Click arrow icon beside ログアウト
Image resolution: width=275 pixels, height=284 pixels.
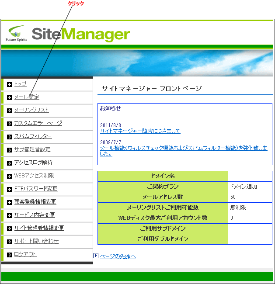(9, 255)
